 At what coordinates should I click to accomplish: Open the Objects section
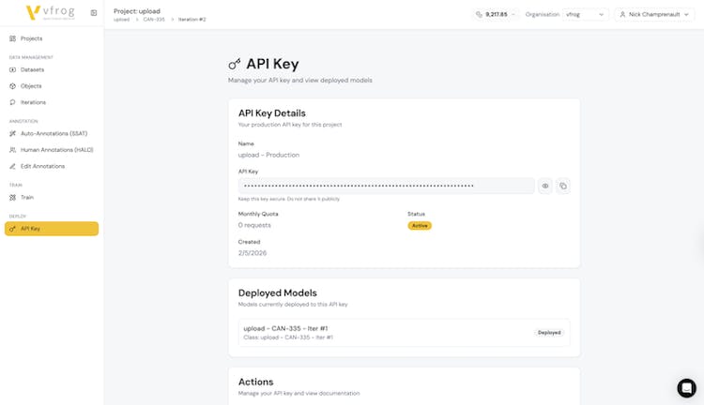[x=31, y=86]
